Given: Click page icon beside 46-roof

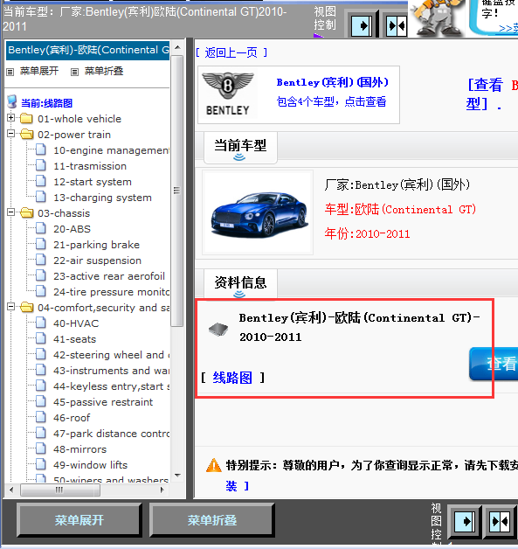Looking at the screenshot, I should [41, 417].
